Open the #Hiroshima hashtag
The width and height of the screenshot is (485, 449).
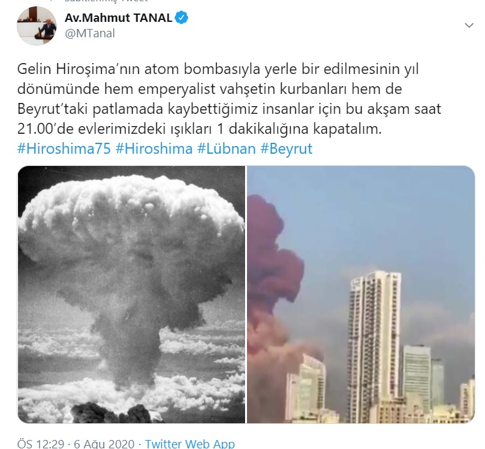click(x=154, y=149)
